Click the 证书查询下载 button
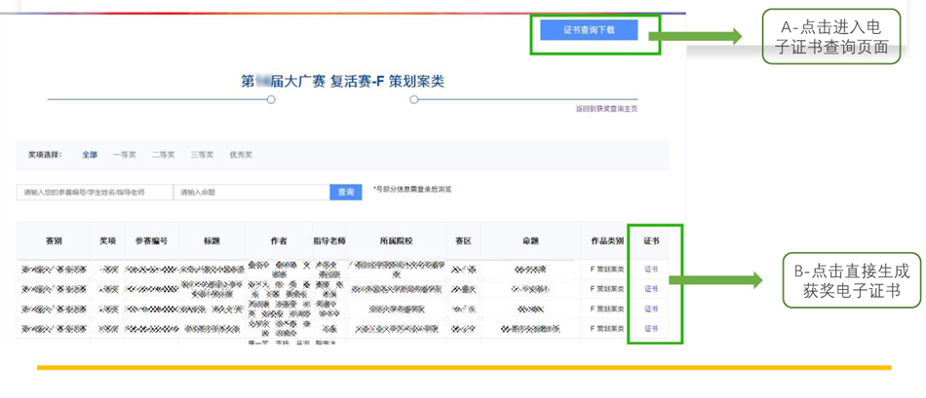The image size is (926, 398). coord(589,30)
